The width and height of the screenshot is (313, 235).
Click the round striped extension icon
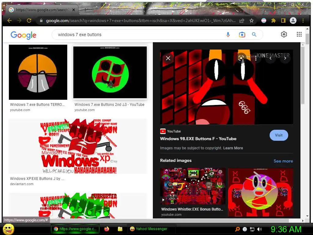pyautogui.click(x=264, y=21)
